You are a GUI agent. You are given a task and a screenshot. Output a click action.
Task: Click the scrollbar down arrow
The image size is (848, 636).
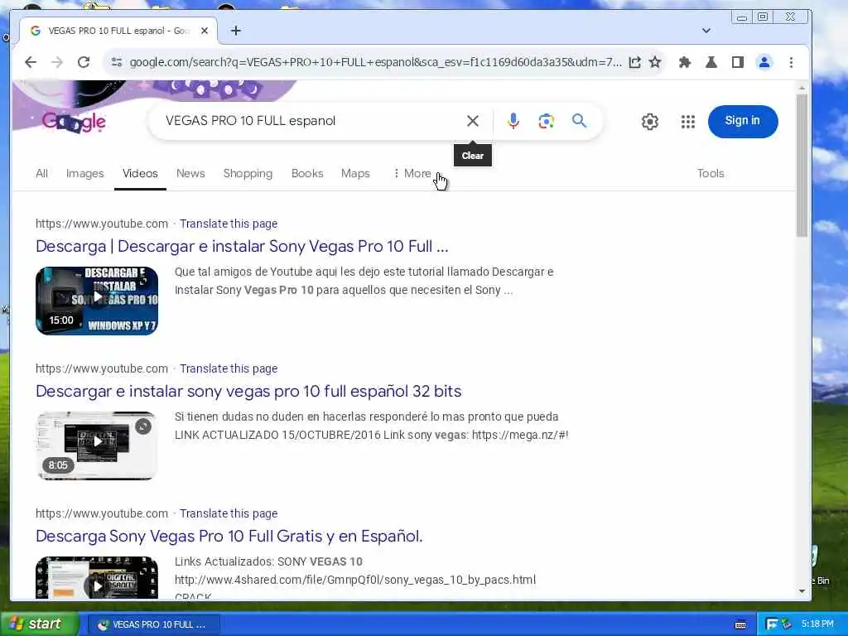[x=802, y=591]
